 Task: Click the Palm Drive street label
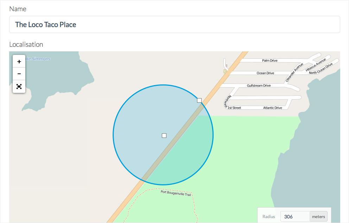coord(270,60)
